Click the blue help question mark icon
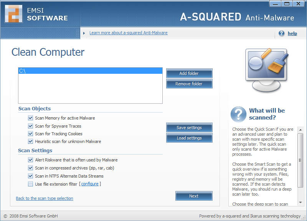This screenshot has height=221, width=307. pos(281,33)
